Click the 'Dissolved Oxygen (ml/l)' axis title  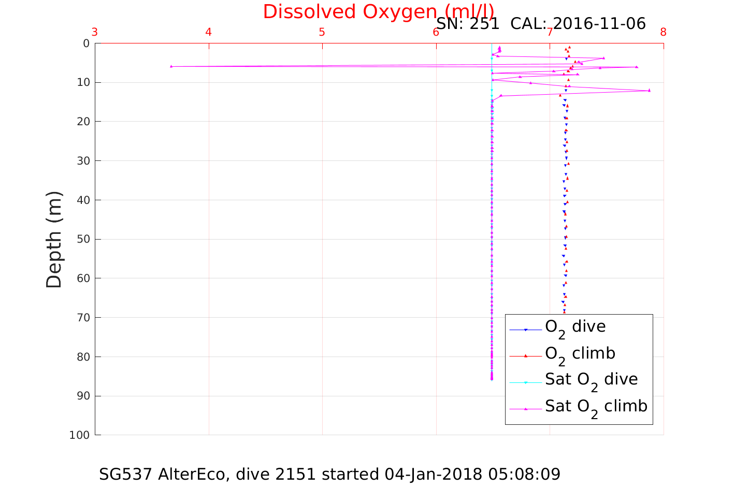point(378,11)
